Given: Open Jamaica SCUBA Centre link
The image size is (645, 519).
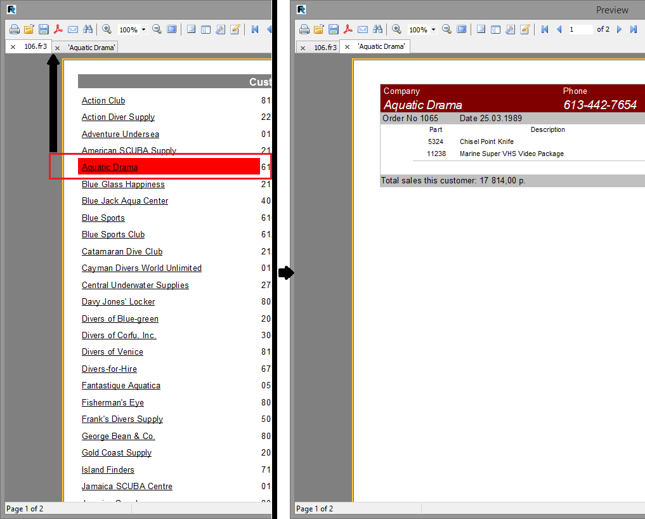Looking at the screenshot, I should [127, 486].
